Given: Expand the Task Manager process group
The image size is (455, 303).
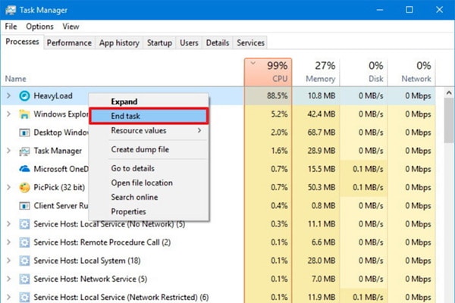Looking at the screenshot, I should pos(8,151).
